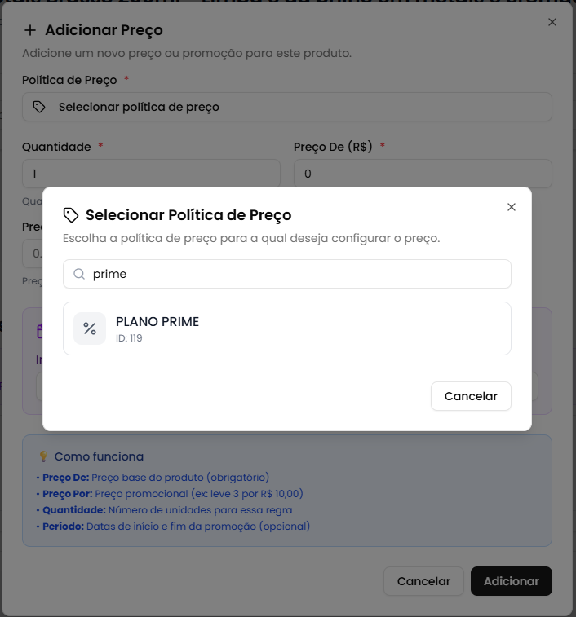Viewport: 576px width, 617px height.
Task: Click the percent icon beside PLANO PRIME
Action: (90, 328)
